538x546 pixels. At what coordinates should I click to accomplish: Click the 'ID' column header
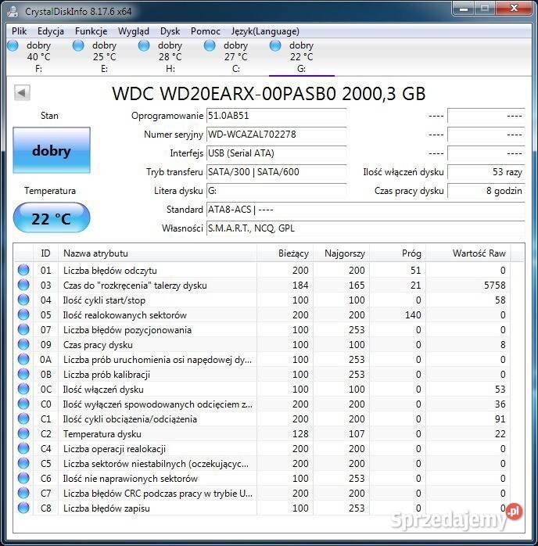[x=45, y=253]
